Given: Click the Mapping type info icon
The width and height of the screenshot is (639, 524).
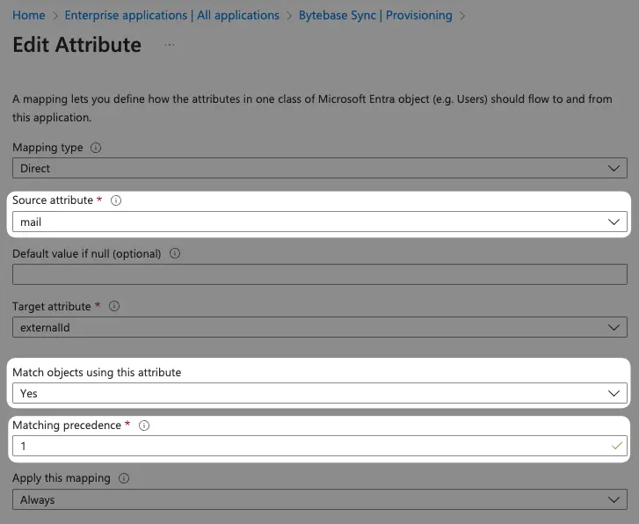Looking at the screenshot, I should coord(96,148).
